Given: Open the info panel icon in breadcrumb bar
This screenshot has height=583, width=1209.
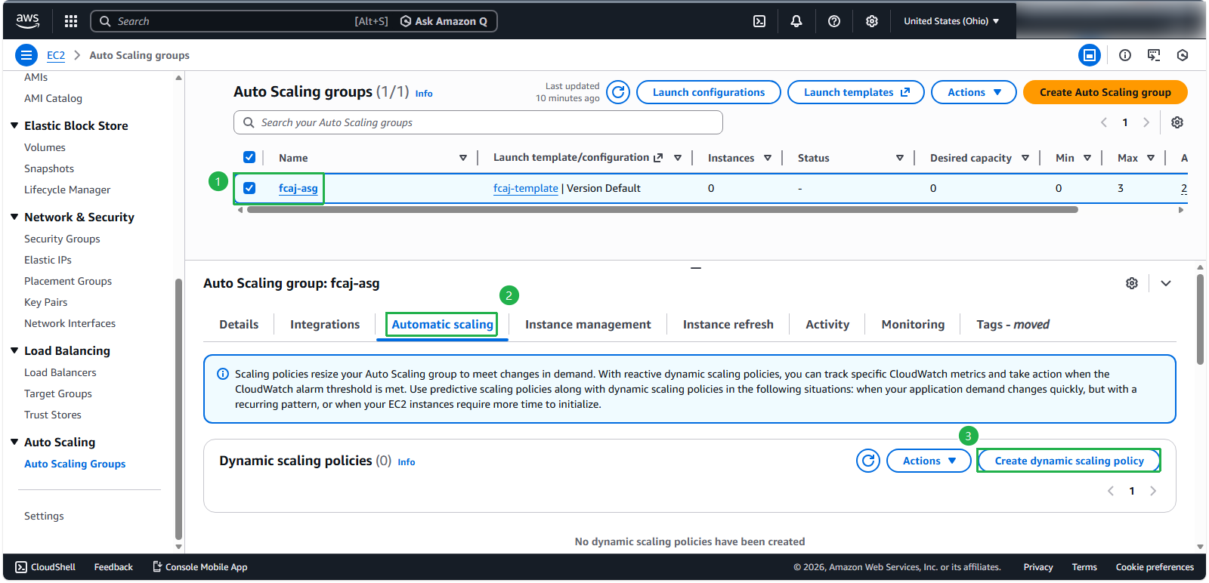Looking at the screenshot, I should point(1125,55).
